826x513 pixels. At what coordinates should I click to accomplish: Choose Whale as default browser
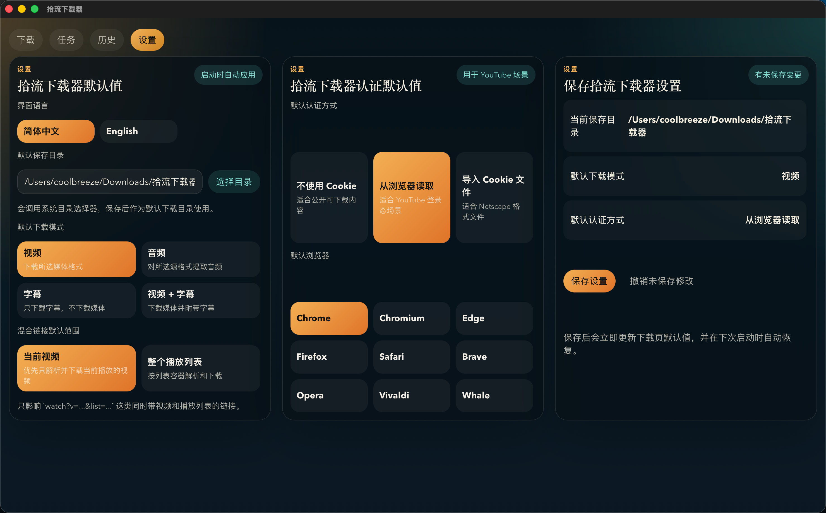(494, 395)
